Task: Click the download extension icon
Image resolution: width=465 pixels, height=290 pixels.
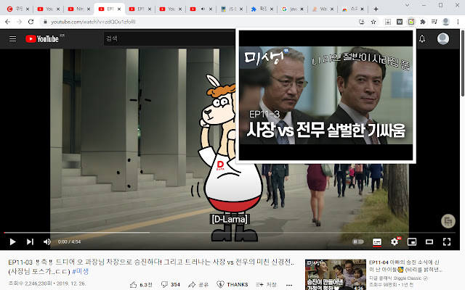Action: [x=388, y=22]
